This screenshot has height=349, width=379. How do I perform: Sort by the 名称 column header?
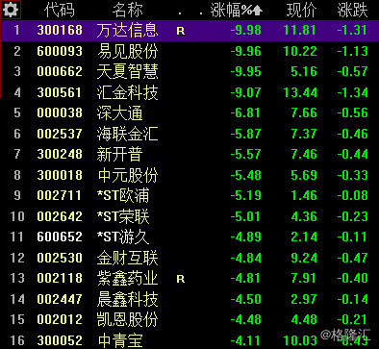pyautogui.click(x=128, y=10)
